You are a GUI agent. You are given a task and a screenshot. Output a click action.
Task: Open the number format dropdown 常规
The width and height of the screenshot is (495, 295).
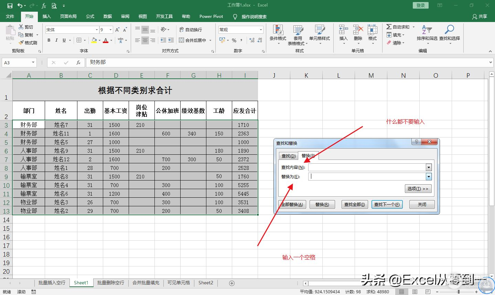[x=261, y=30]
